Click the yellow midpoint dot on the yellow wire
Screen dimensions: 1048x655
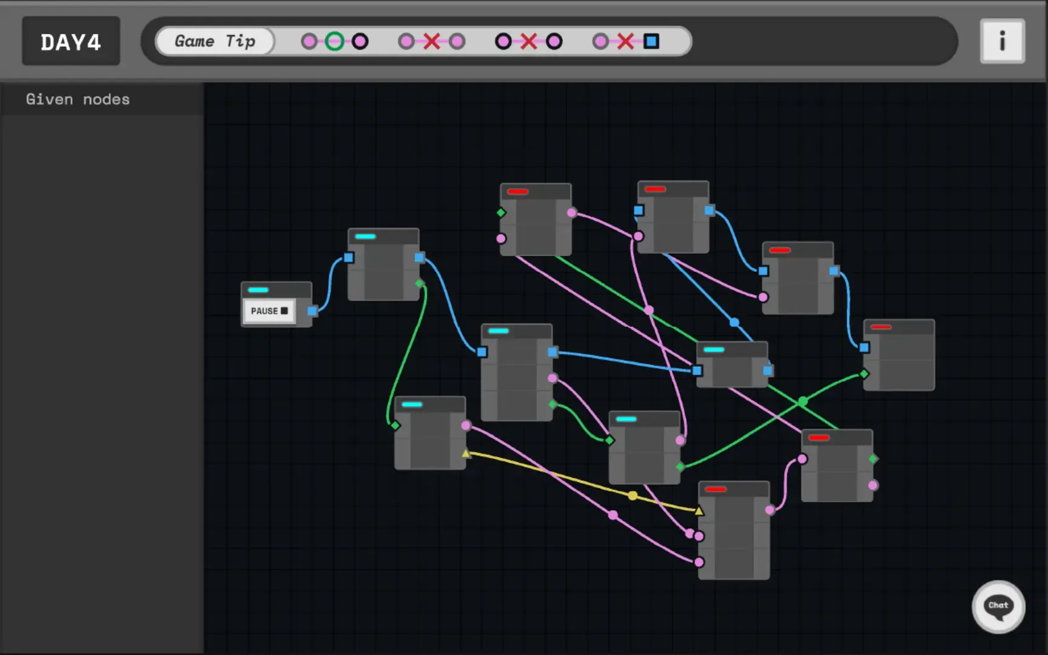633,495
